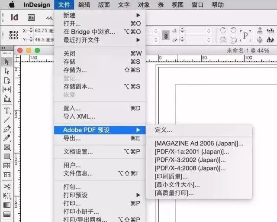Click the rotate 90° counter-clockwise icon
The width and height of the screenshot is (277, 222).
(234, 30)
